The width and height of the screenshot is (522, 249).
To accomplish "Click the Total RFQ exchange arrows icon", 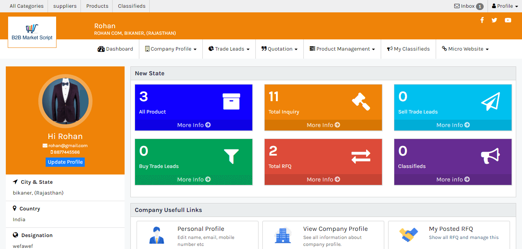I will [361, 156].
